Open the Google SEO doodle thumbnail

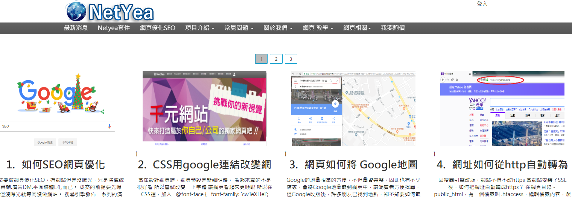57,109
